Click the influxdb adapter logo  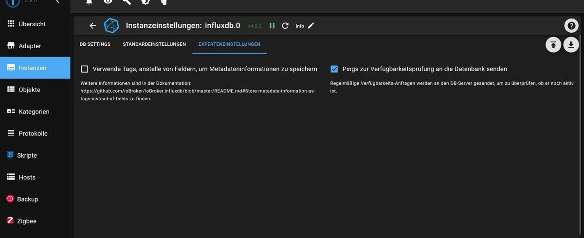112,26
